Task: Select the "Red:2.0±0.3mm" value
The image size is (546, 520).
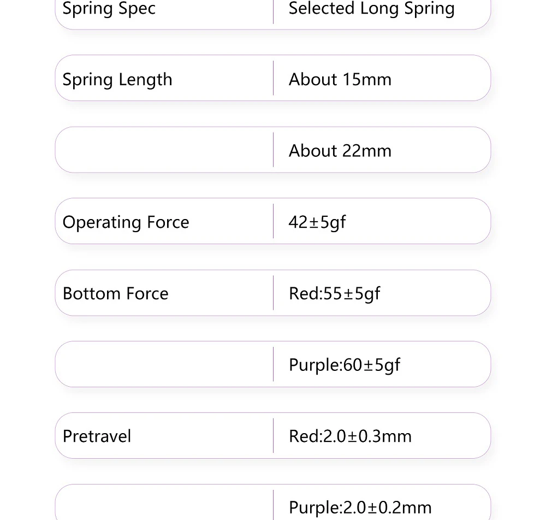Action: click(350, 436)
